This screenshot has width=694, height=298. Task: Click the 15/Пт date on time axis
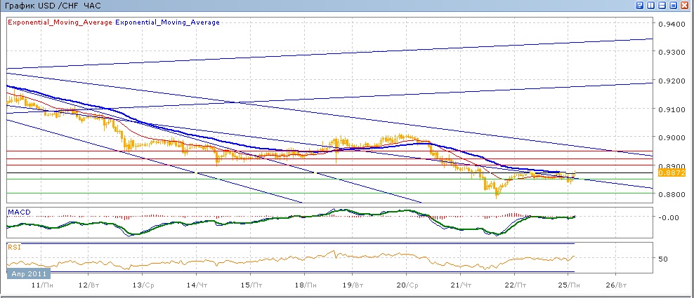pyautogui.click(x=252, y=285)
